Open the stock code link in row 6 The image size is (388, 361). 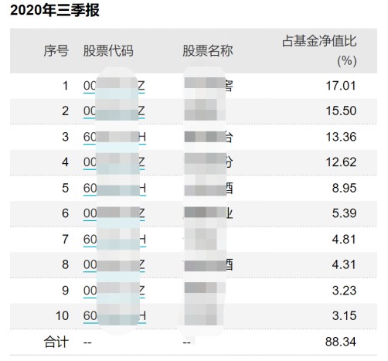point(114,213)
